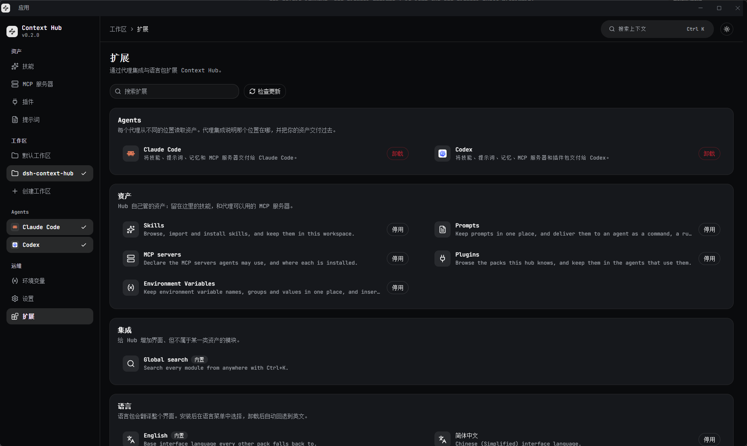Screen dimensions: 747x446
Task: Uninstall the Codex agent integration
Action: tap(709, 154)
